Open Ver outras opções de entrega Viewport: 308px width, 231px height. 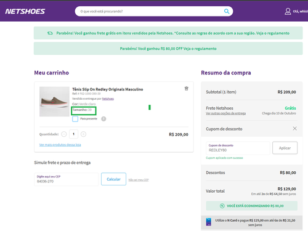226,113
